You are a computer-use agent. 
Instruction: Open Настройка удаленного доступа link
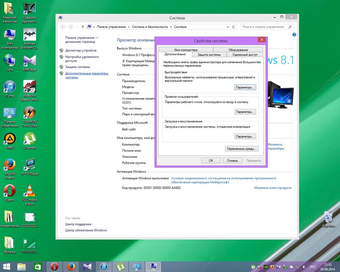click(82, 59)
